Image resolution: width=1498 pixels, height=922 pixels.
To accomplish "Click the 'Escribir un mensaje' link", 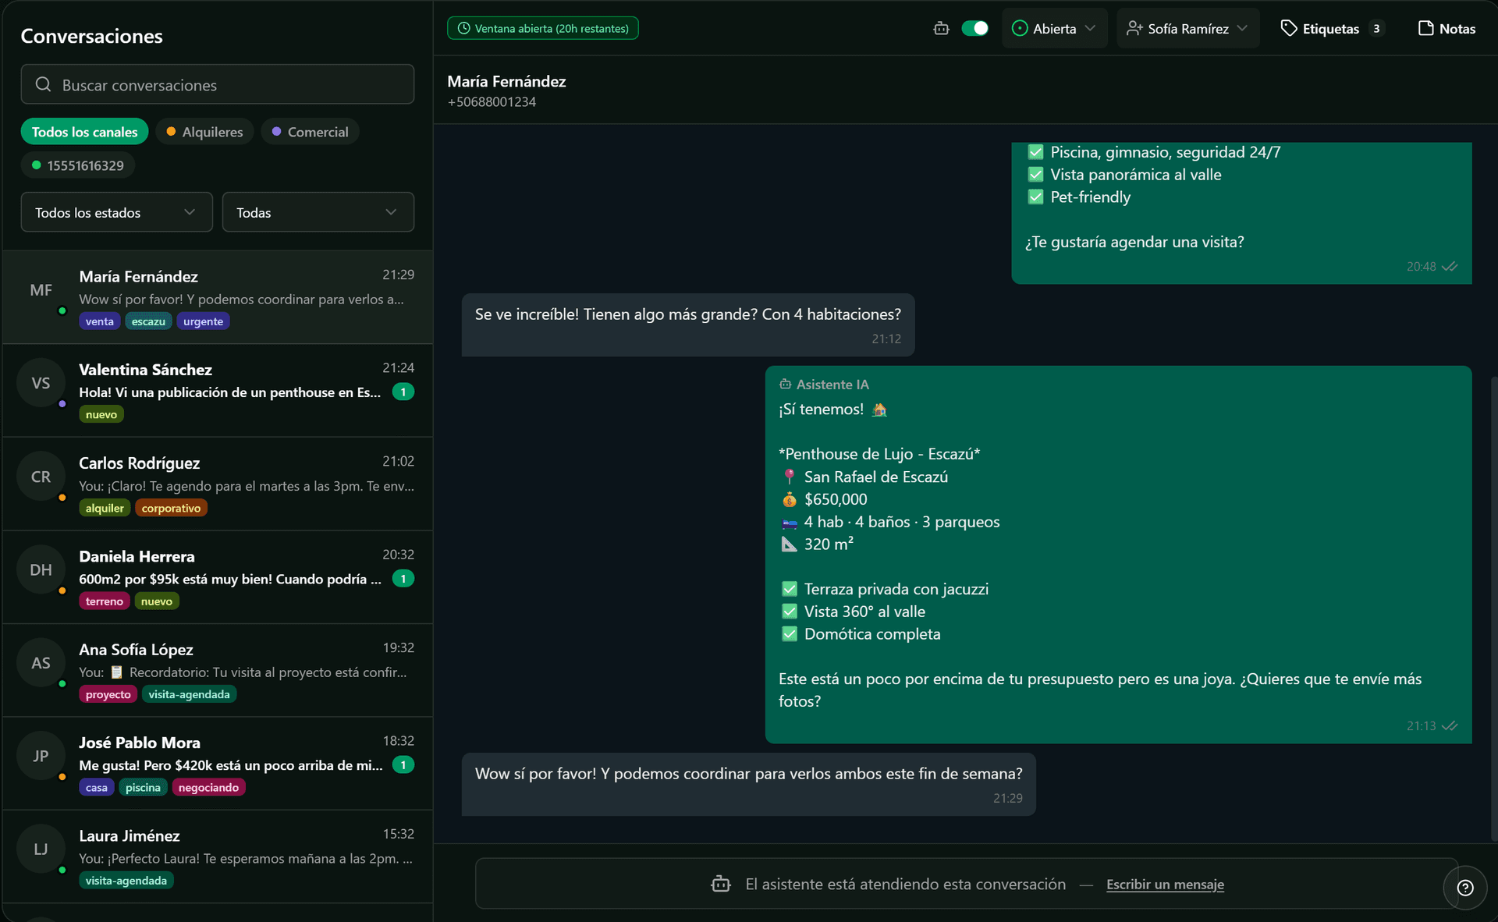I will coord(1166,885).
